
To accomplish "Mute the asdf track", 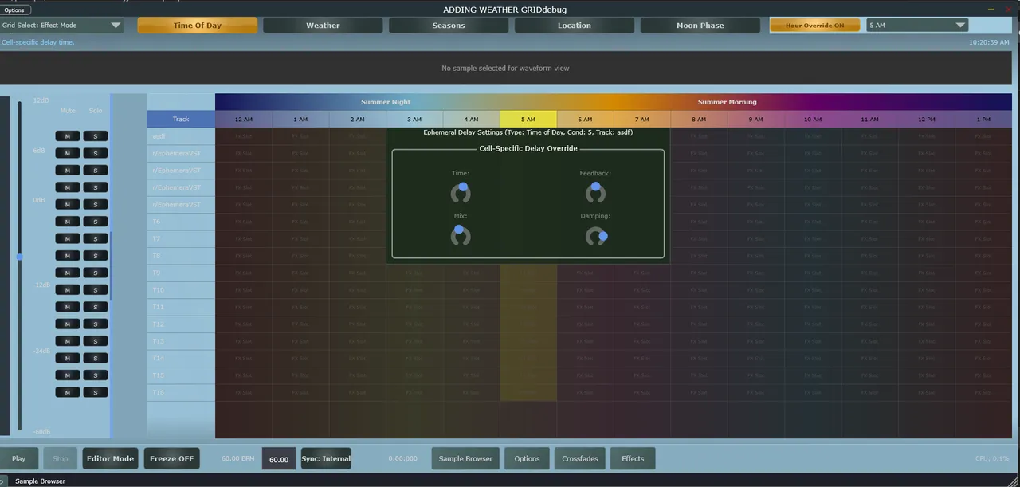I will point(67,136).
